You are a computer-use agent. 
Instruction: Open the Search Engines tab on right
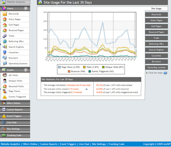(156, 50)
